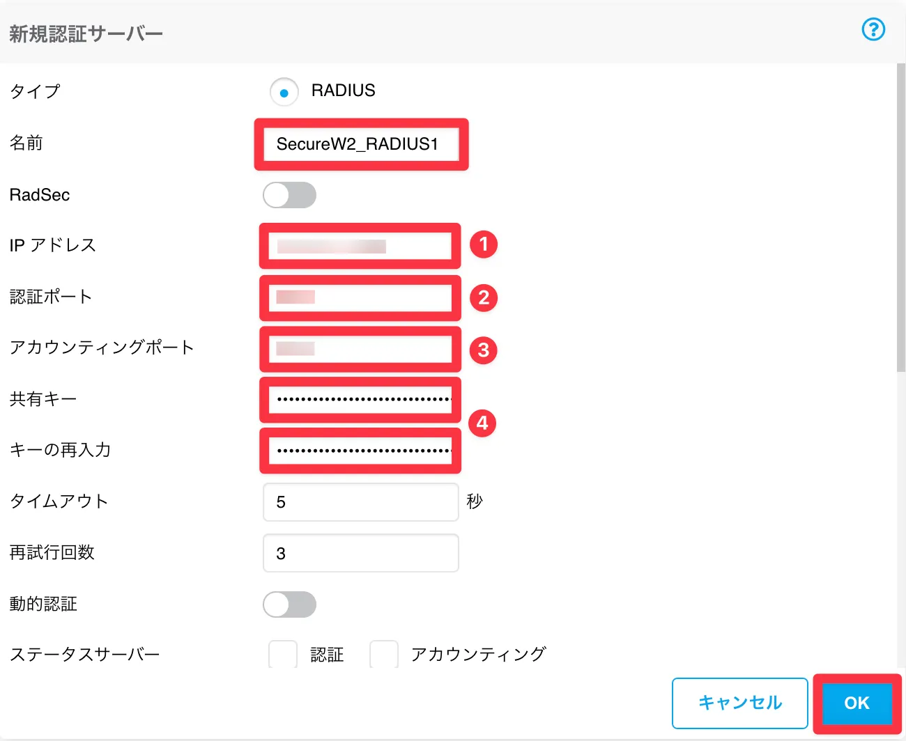The width and height of the screenshot is (906, 741).
Task: Click the キーの再入力 password field
Action: point(360,451)
